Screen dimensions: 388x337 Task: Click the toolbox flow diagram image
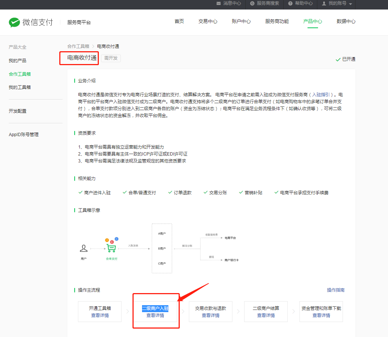pyautogui.click(x=159, y=248)
